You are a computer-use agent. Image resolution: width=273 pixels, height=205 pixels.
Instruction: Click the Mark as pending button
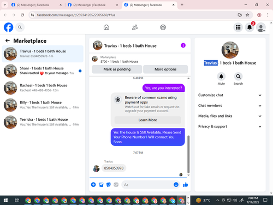(x=117, y=69)
